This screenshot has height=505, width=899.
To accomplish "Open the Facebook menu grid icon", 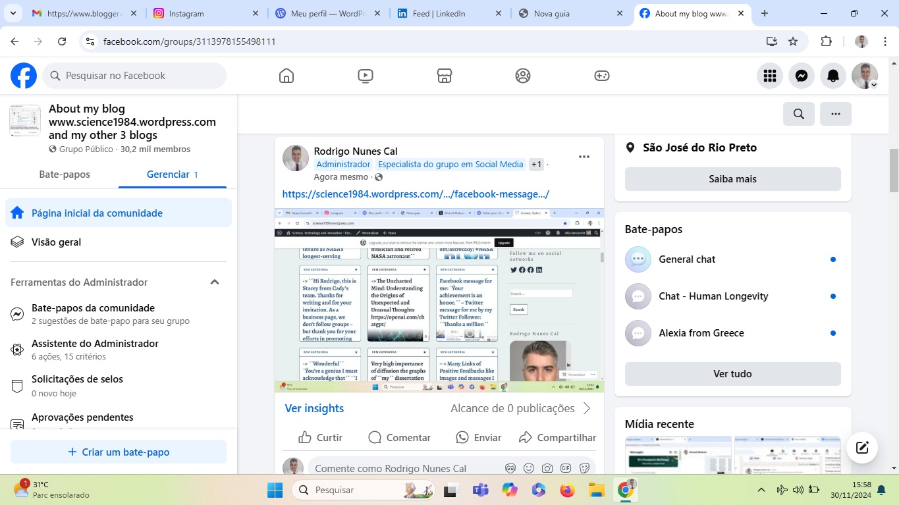I will [x=770, y=76].
